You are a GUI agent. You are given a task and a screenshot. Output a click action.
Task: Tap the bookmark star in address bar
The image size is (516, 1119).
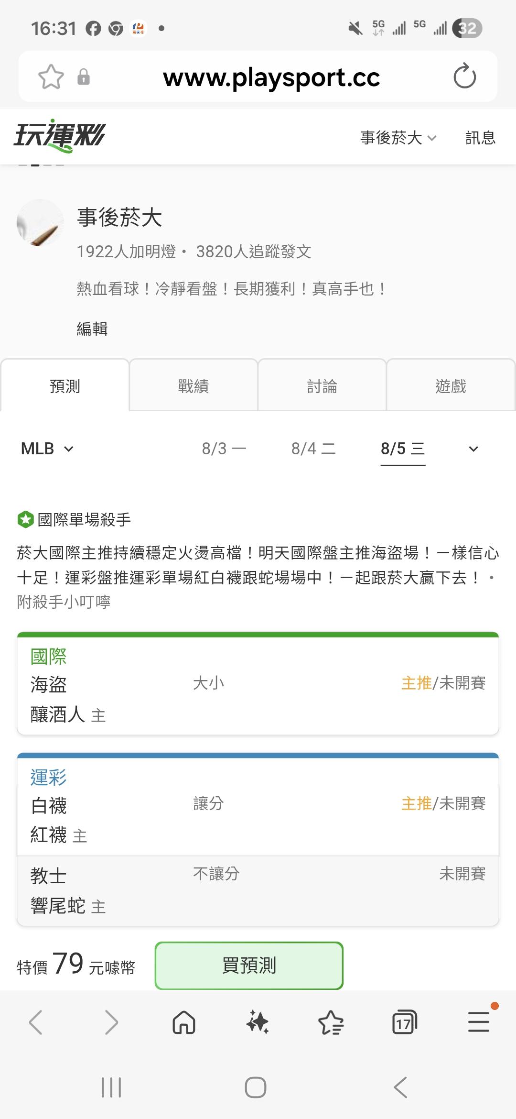point(51,77)
